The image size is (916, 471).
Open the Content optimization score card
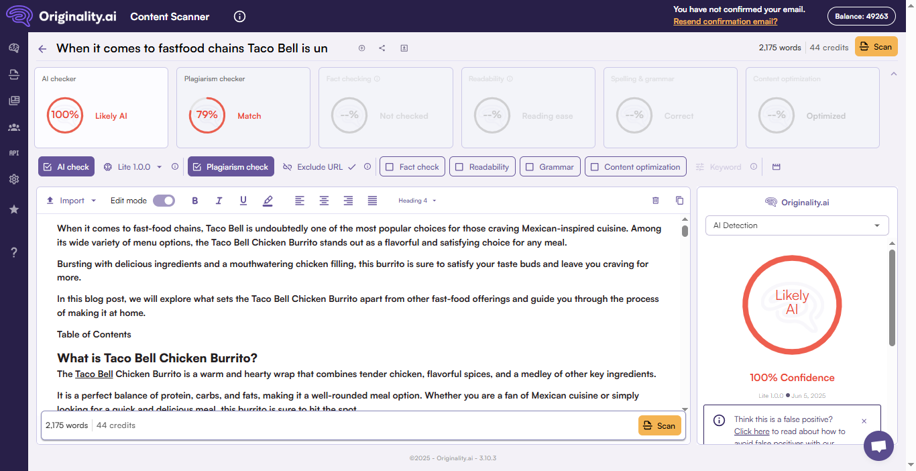(813, 107)
